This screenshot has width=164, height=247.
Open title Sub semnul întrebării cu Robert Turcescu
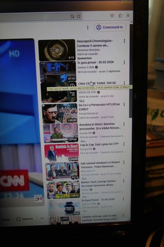click(x=100, y=164)
